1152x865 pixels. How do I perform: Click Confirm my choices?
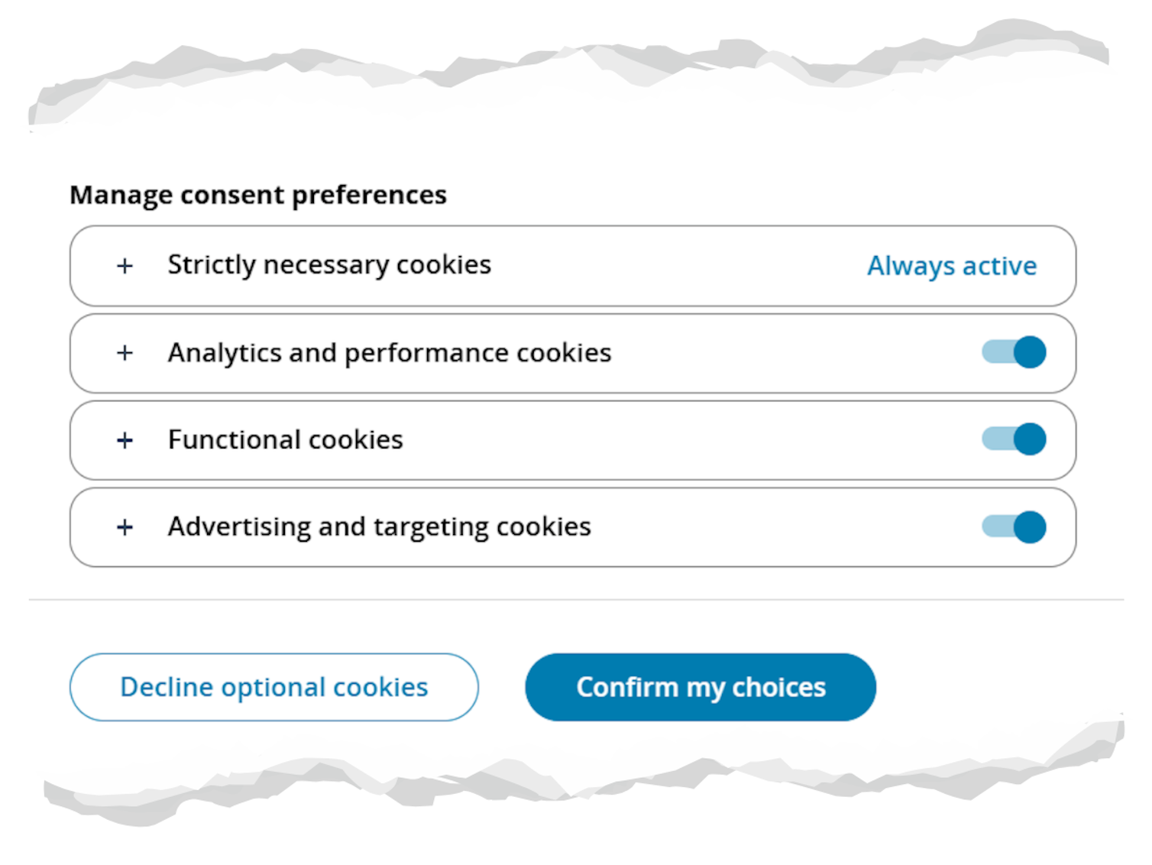click(700, 686)
